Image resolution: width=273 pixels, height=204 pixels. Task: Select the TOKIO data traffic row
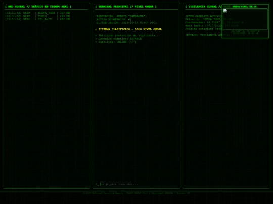pos(37,16)
